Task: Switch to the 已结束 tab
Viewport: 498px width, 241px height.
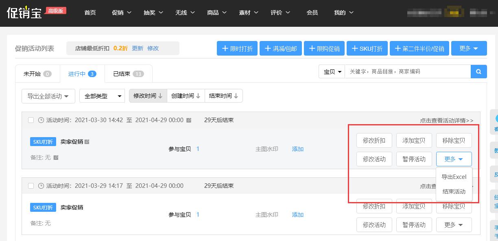Action: [x=129, y=74]
